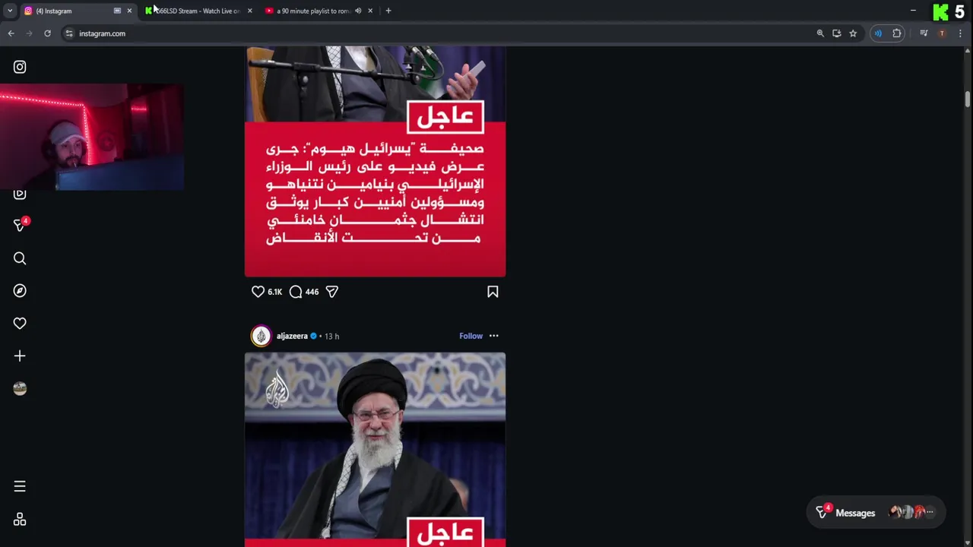Switch to the 666LSD Stream tab
This screenshot has width=973, height=547.
pos(198,11)
